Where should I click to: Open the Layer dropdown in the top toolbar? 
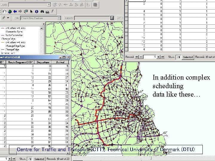pos(30,5)
